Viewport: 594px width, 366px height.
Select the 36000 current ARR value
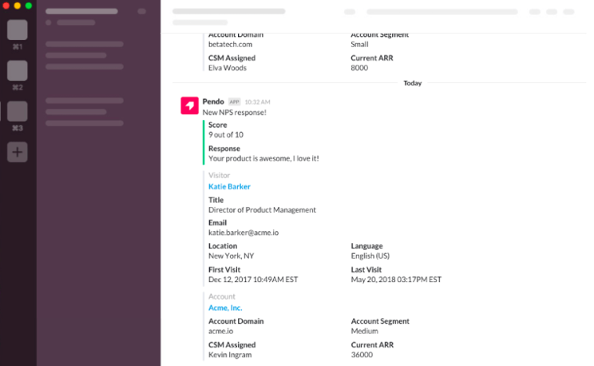click(362, 355)
